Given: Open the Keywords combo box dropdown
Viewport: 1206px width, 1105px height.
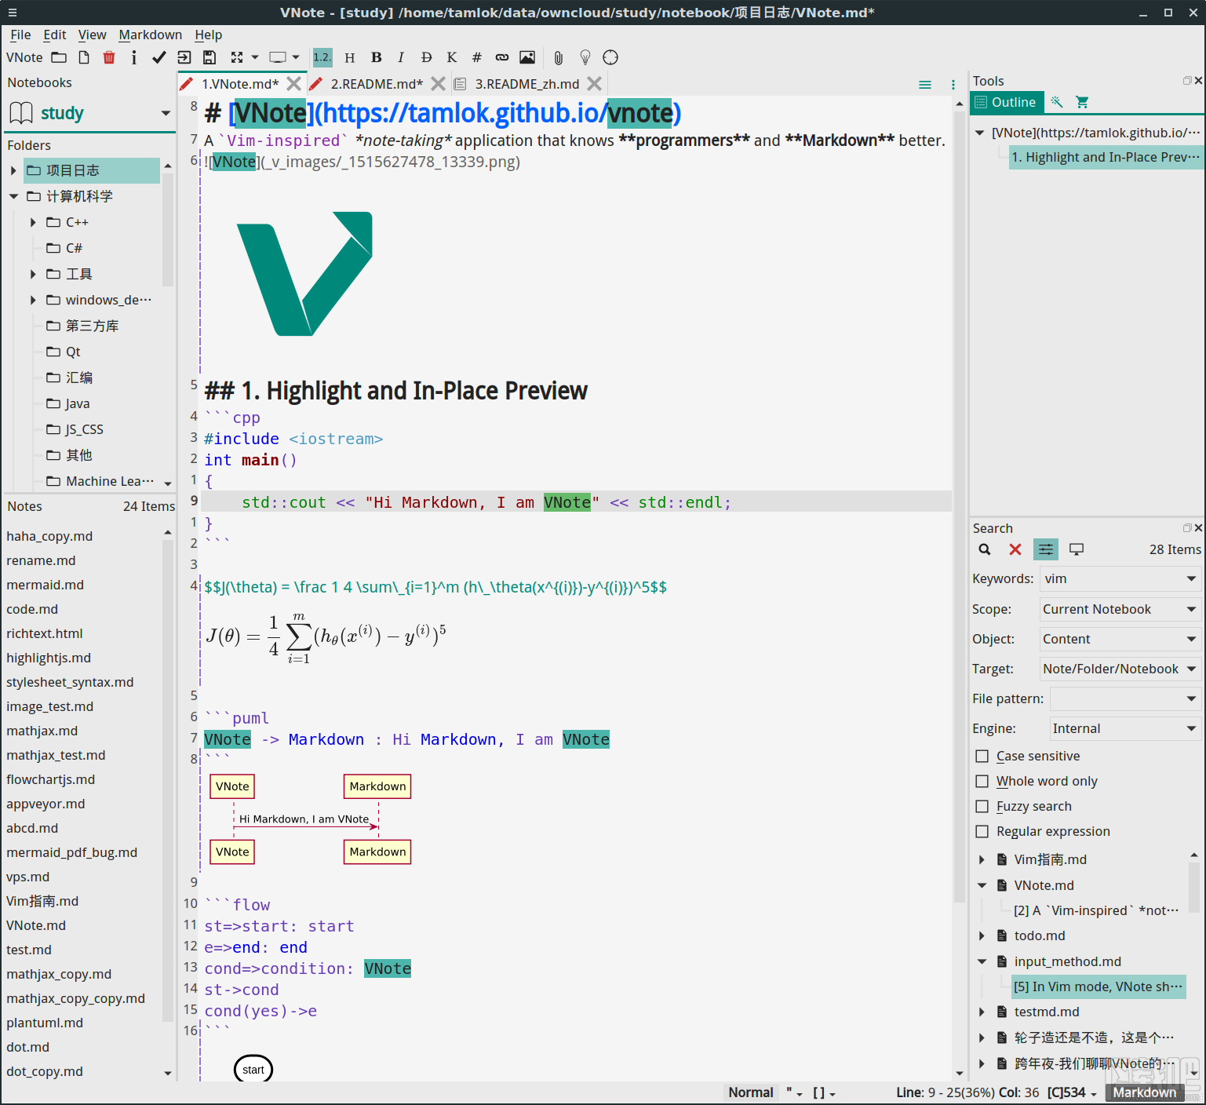Looking at the screenshot, I should click(x=1191, y=578).
